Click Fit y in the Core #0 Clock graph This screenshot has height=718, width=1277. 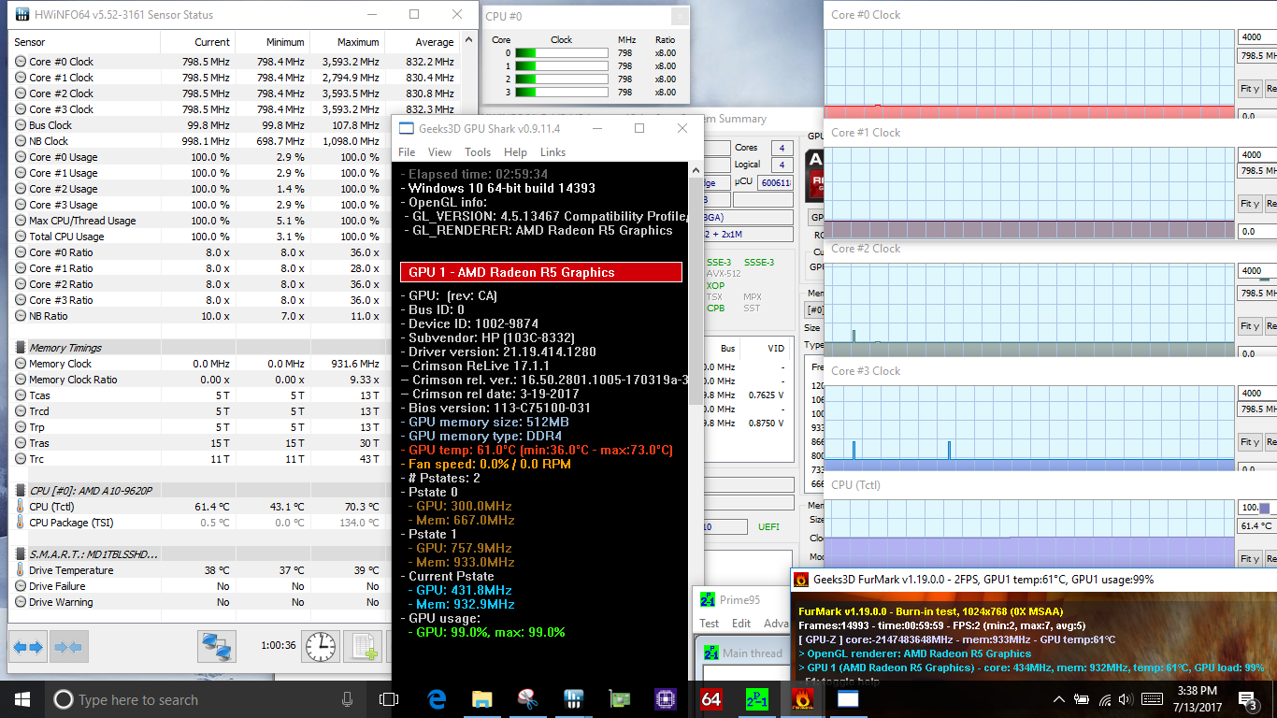(x=1249, y=89)
